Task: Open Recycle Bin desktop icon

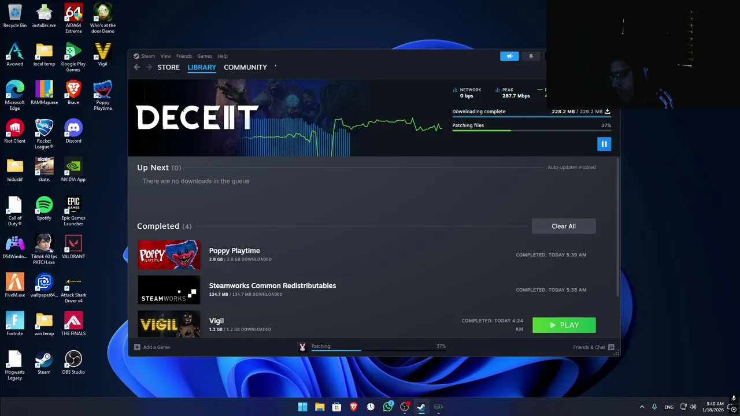Action: (x=14, y=16)
